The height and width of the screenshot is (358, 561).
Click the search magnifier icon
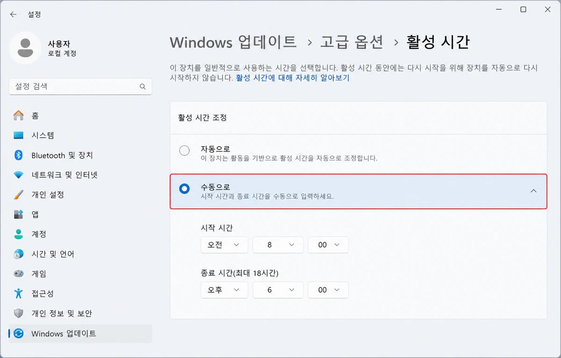143,86
